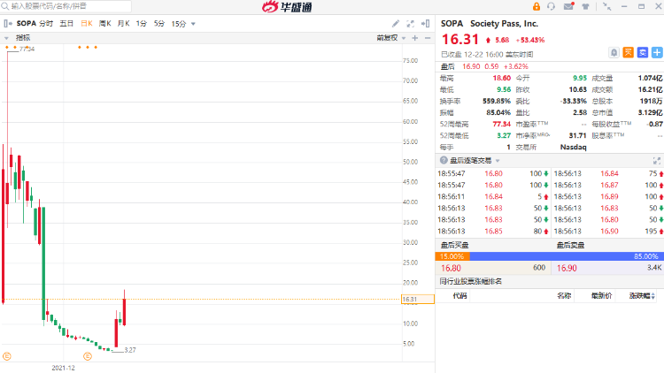The width and height of the screenshot is (664, 373).
Task: Click the search magnifier icon
Action: click(5, 6)
